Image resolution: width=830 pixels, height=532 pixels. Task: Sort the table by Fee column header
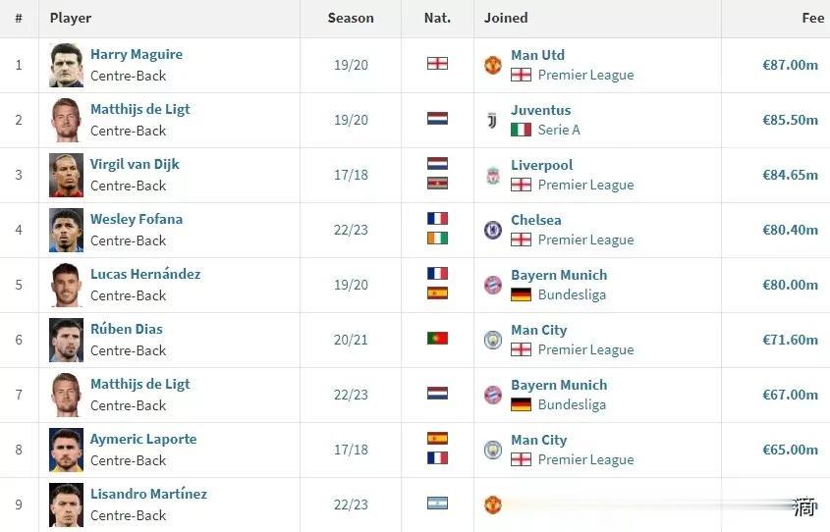(813, 18)
